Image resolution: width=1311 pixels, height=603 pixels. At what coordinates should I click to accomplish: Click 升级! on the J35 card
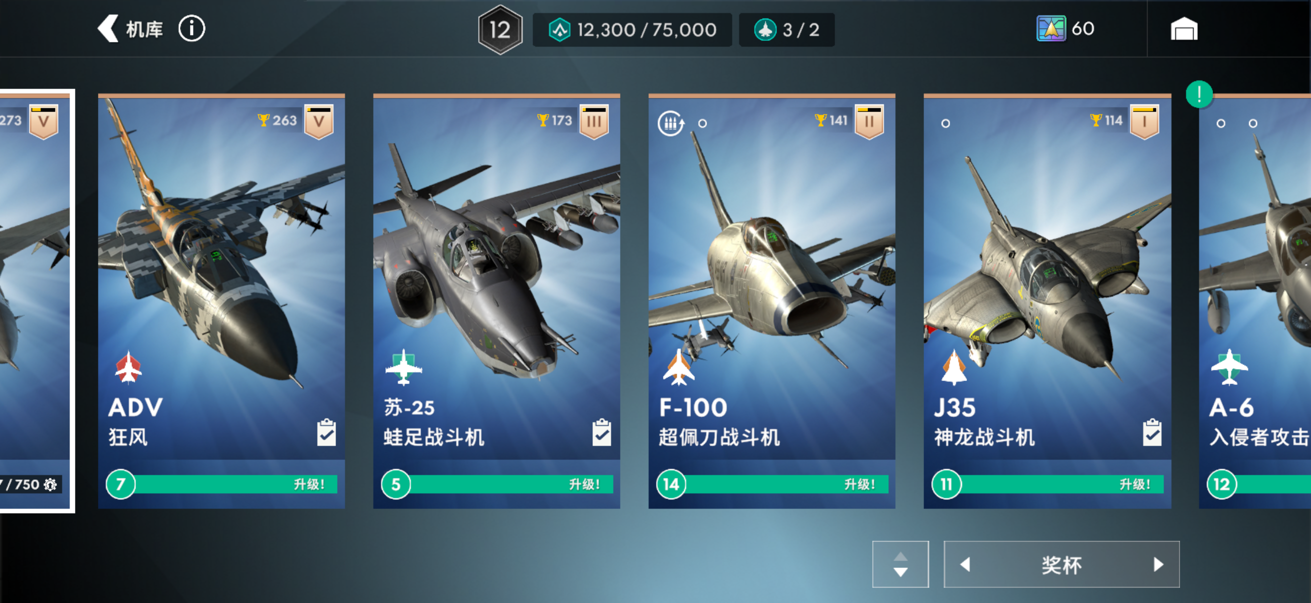(1135, 484)
